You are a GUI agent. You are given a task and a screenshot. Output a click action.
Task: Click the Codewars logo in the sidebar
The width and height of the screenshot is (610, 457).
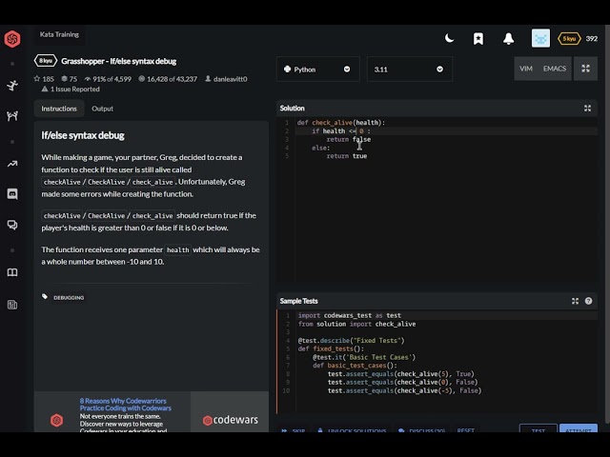12,38
